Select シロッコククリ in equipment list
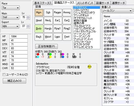The width and height of the screenshot is (134, 106). [86, 10]
